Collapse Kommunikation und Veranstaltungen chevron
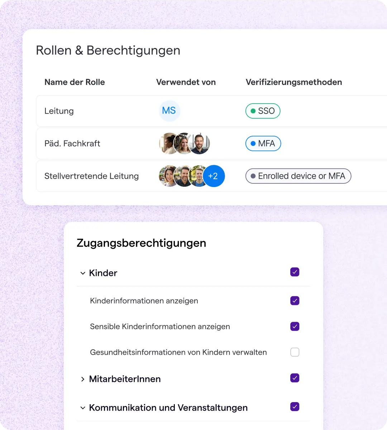The width and height of the screenshot is (387, 430). (83, 408)
